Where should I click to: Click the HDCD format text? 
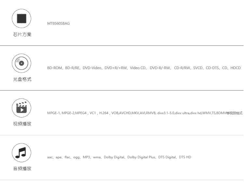pos(236,68)
